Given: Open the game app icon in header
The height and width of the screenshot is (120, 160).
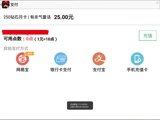Looking at the screenshot, I should pos(6,4).
